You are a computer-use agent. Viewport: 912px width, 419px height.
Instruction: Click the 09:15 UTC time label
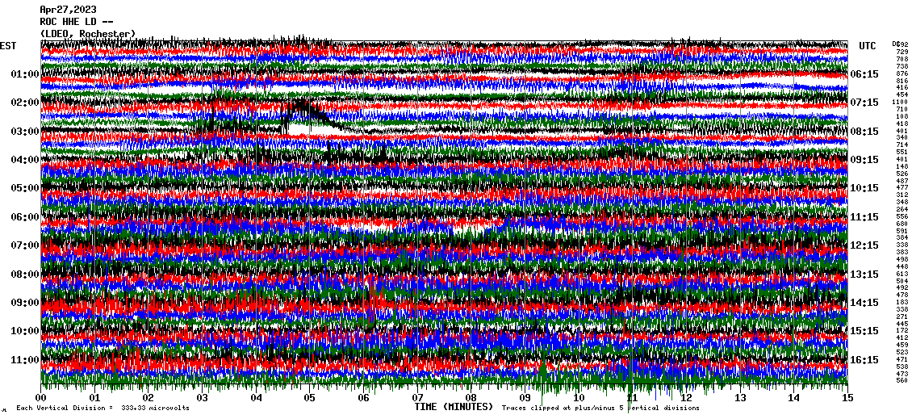(x=864, y=160)
